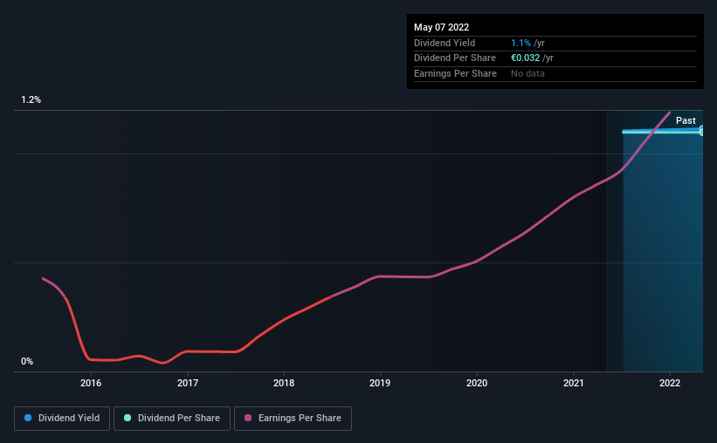Image resolution: width=717 pixels, height=443 pixels.
Task: Click the 1.2% y-axis label
Action: [31, 100]
